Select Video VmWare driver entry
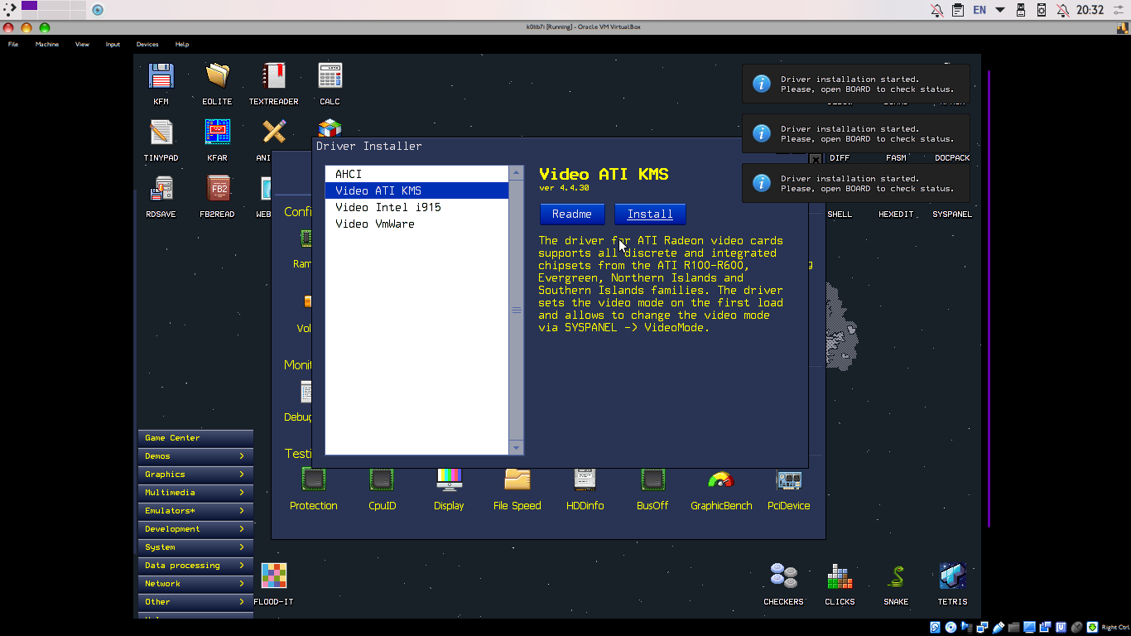The width and height of the screenshot is (1131, 636). click(416, 224)
